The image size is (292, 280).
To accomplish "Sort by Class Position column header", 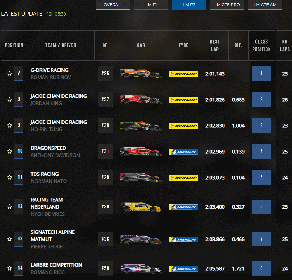I will [x=261, y=45].
